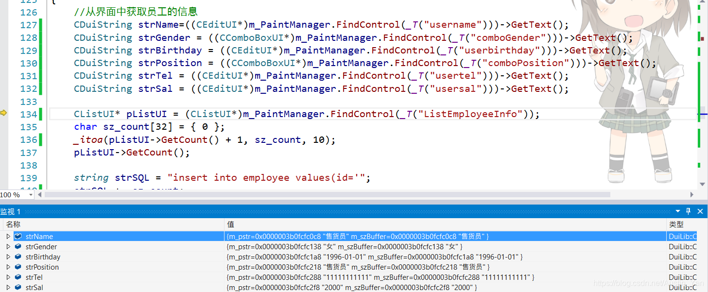
Task: Expand the strSal watch entry
Action: [8, 288]
